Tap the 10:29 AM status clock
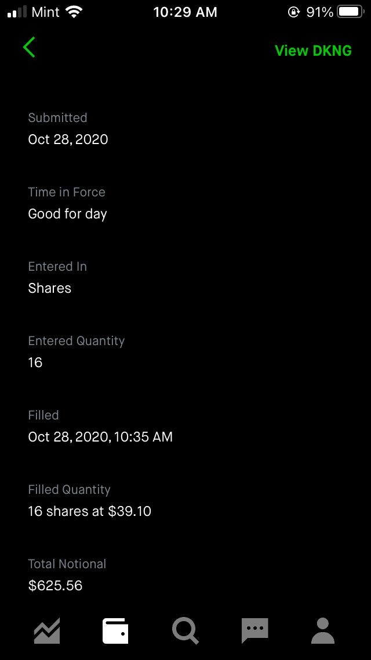Screen dimensions: 371x660 click(185, 12)
